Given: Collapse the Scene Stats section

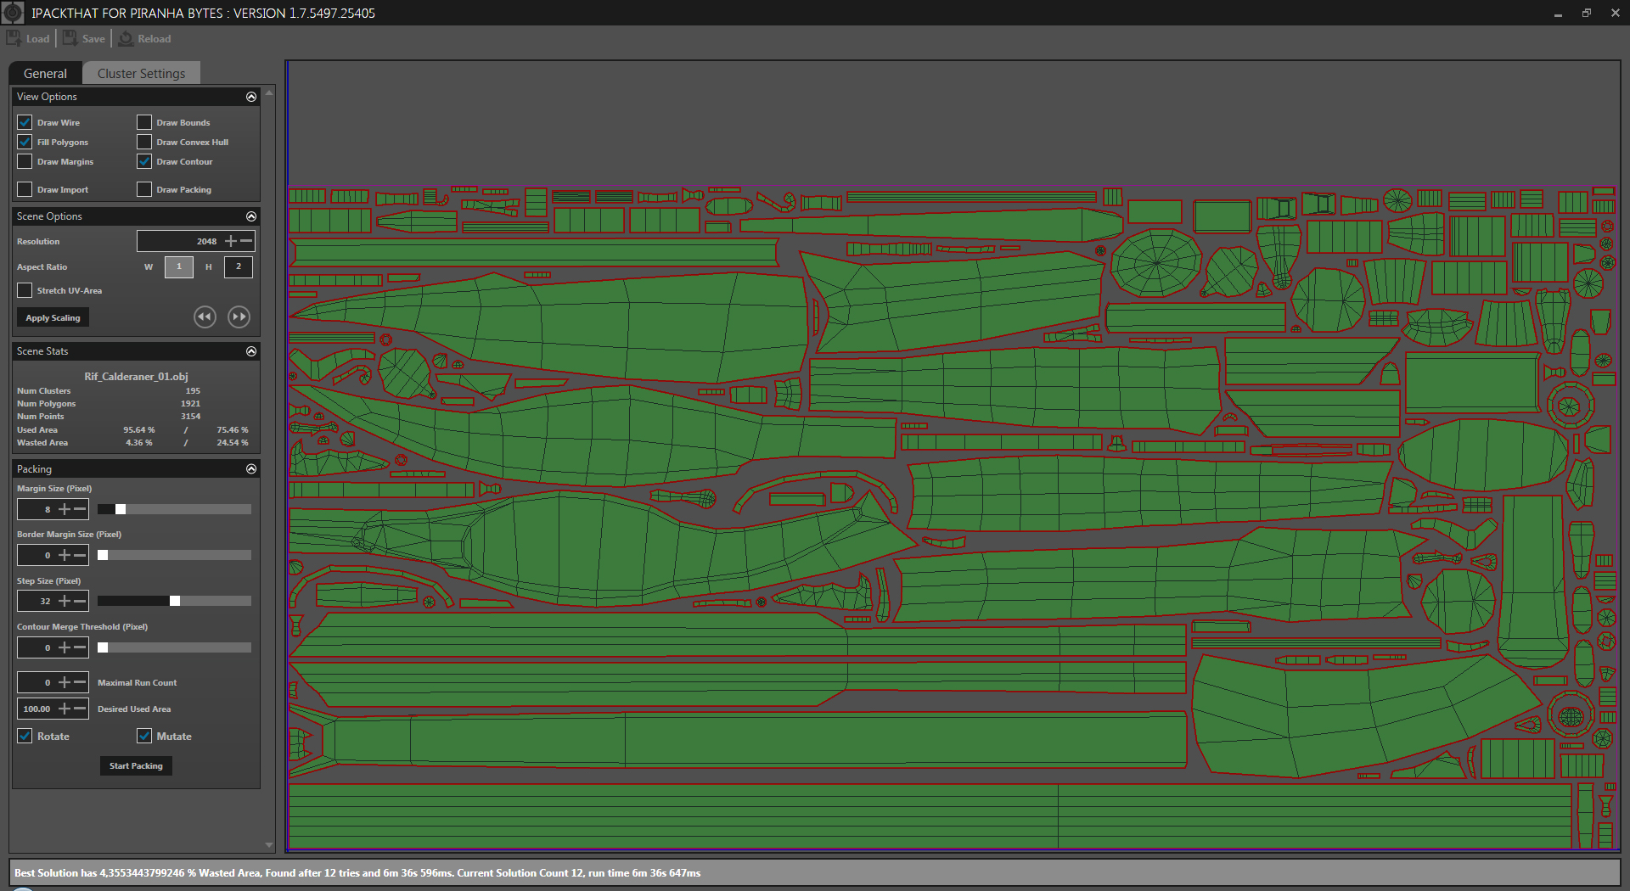Looking at the screenshot, I should point(251,350).
